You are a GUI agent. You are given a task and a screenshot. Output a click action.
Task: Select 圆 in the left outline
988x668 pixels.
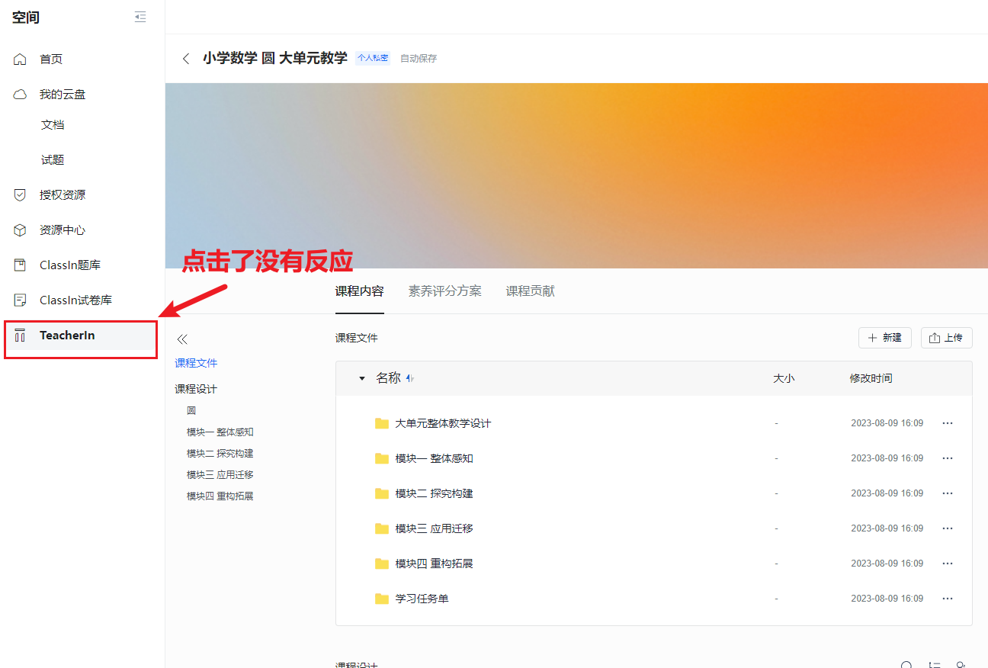[x=191, y=410]
